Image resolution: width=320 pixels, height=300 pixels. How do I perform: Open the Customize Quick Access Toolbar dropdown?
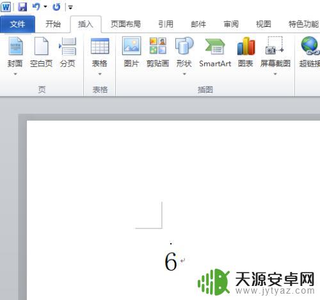click(x=70, y=8)
